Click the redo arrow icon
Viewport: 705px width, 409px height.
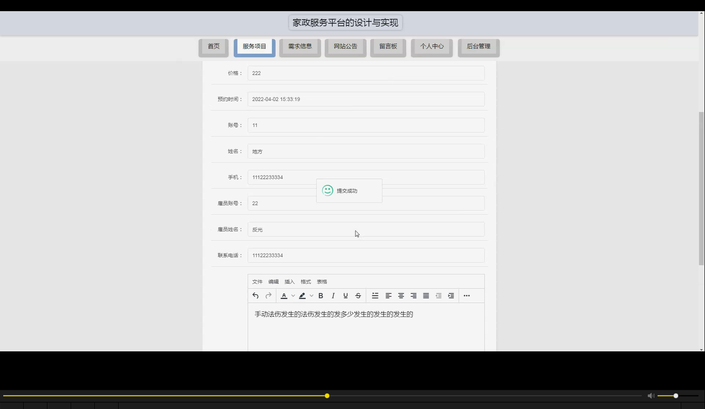point(268,296)
